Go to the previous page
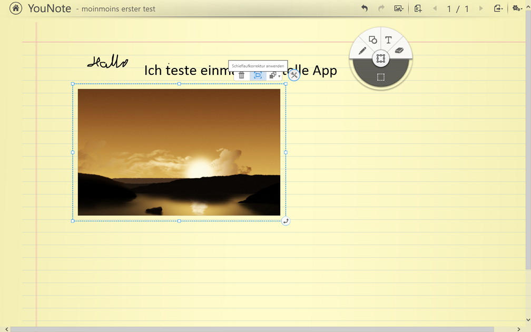 [x=435, y=8]
